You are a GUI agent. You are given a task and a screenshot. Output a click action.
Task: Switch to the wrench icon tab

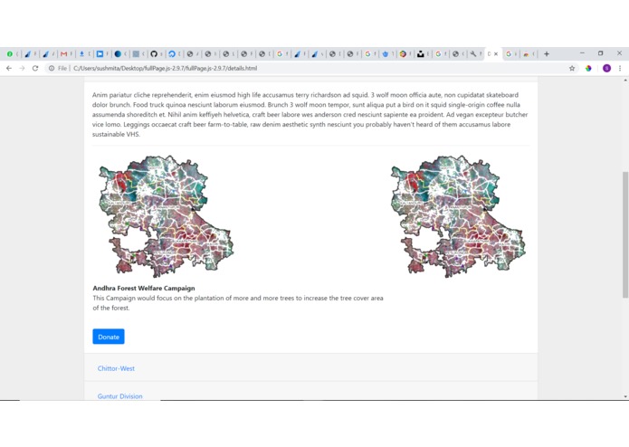click(473, 53)
